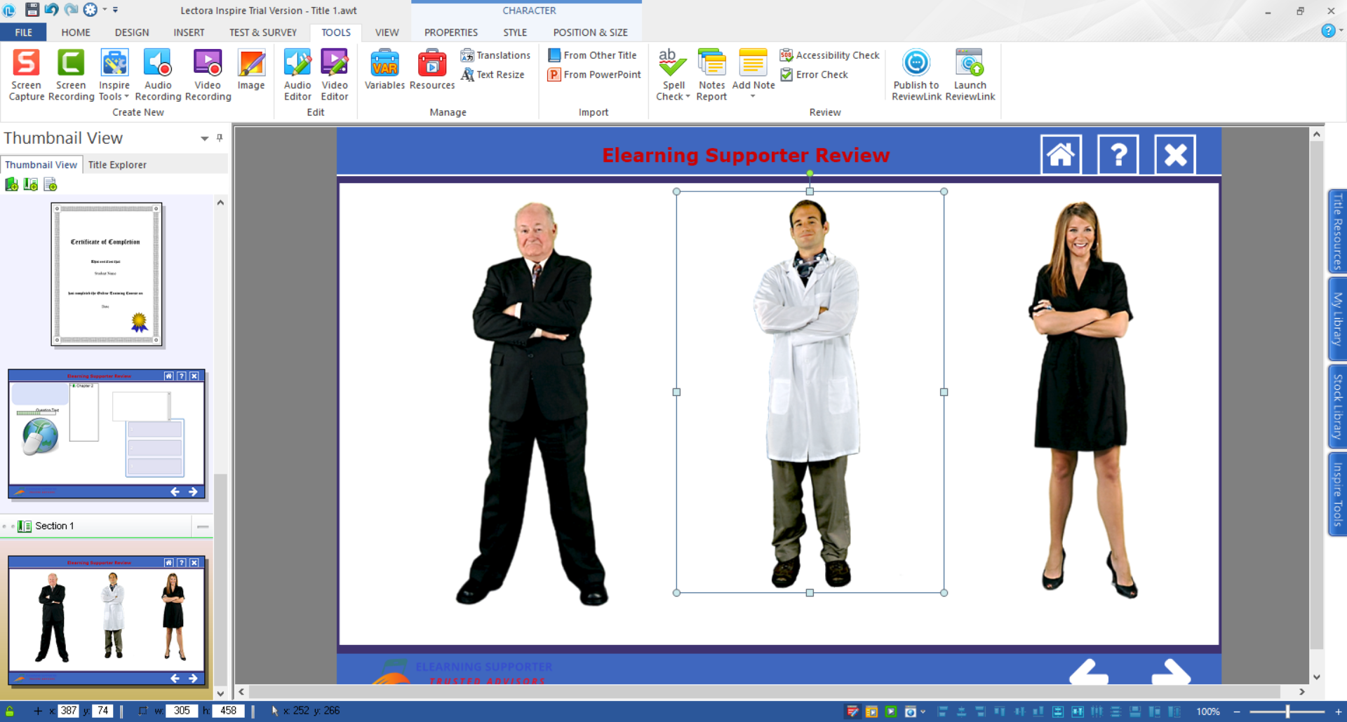Click Publish to ReviewLink icon
The width and height of the screenshot is (1347, 722).
[x=916, y=63]
